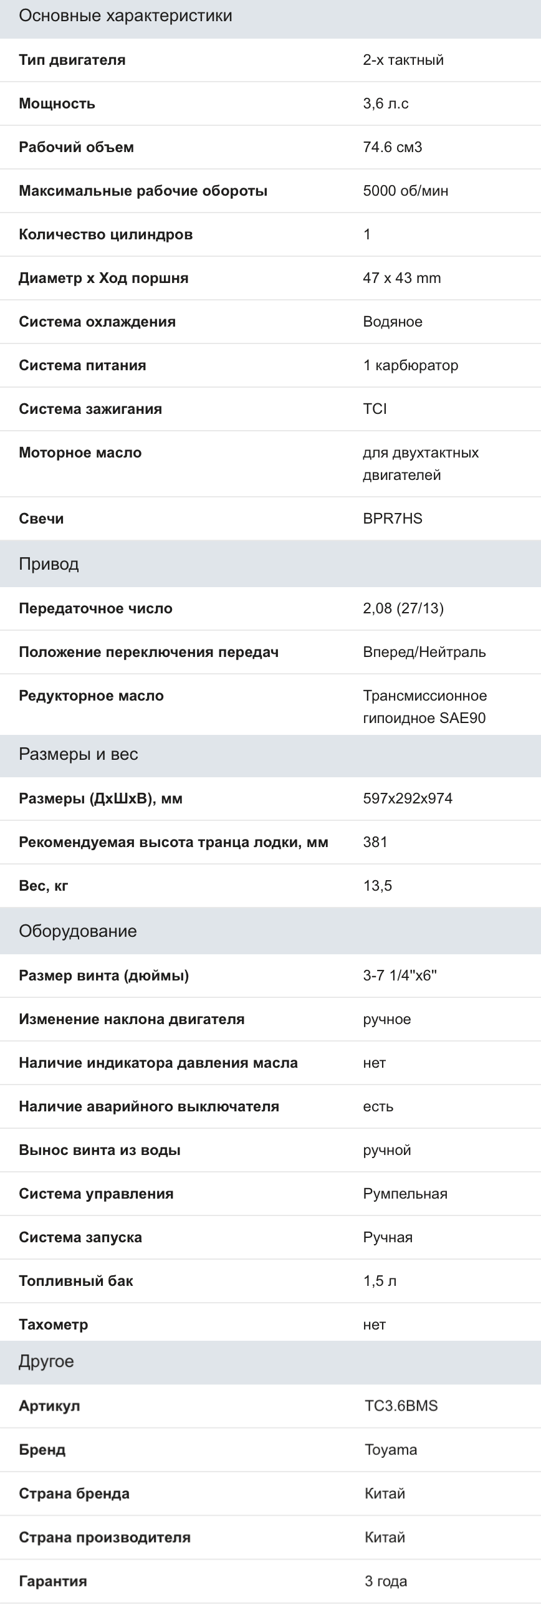
Task: Click the "Основные характеристики" section header
Action: coord(125,16)
